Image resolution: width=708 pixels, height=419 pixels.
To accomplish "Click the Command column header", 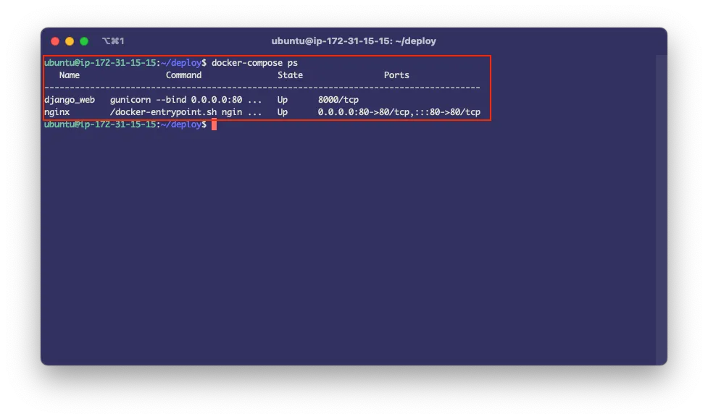I will coord(183,75).
